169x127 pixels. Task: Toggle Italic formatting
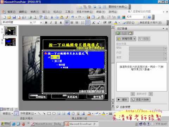[x=51, y=23]
